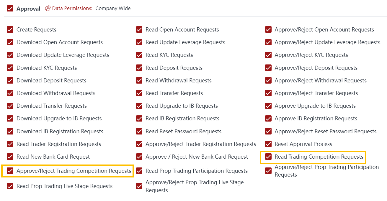Disable Read Open Account Requests permission
Screen dimensions: 387x201
[139, 29]
